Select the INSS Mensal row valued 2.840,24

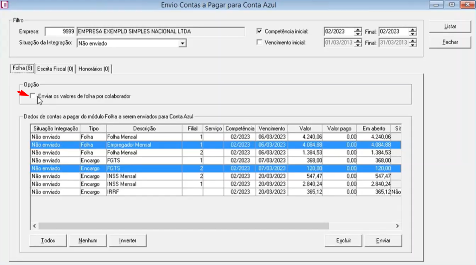[x=216, y=184]
